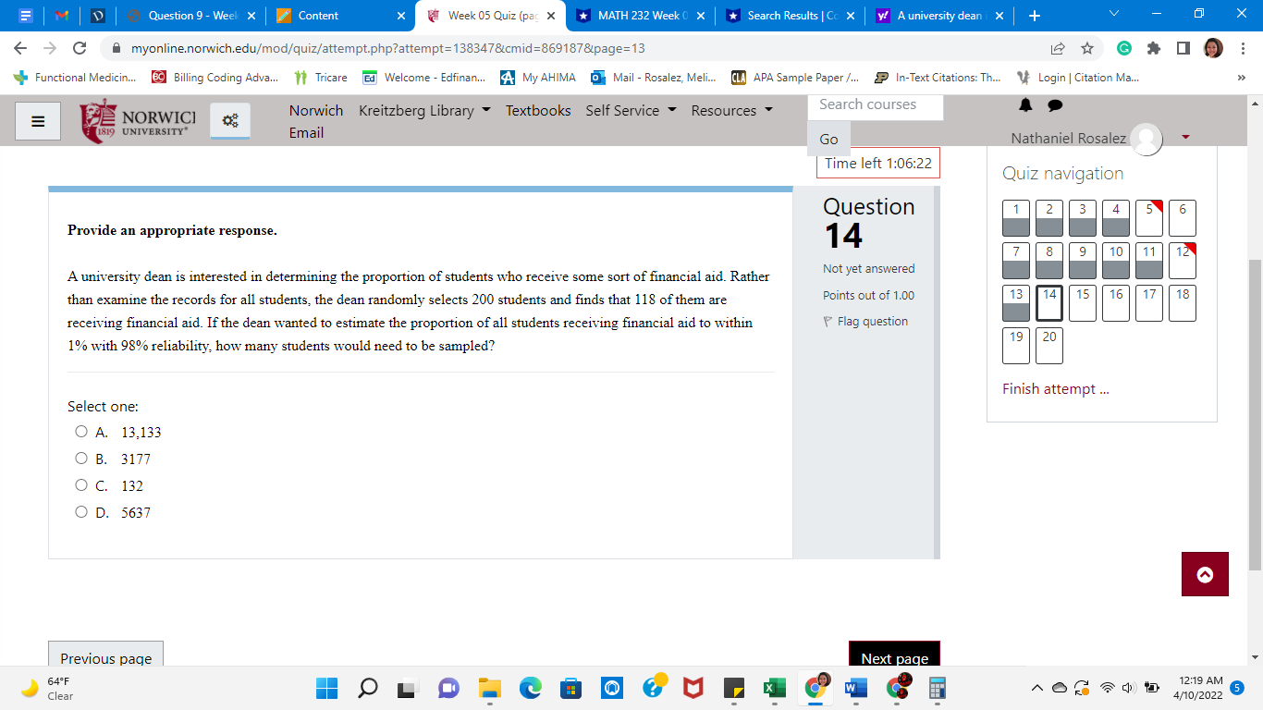Click the maroon scroll-to-top arrow
Screen dimensions: 1263x710
tap(1205, 574)
